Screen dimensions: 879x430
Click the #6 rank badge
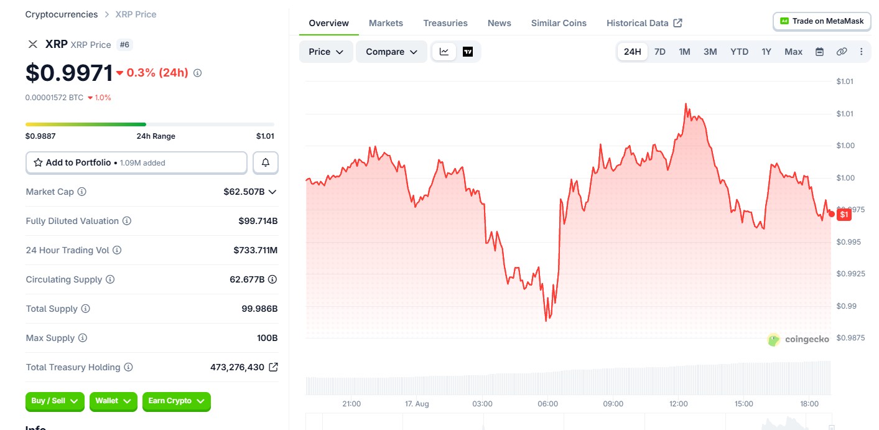pyautogui.click(x=124, y=44)
